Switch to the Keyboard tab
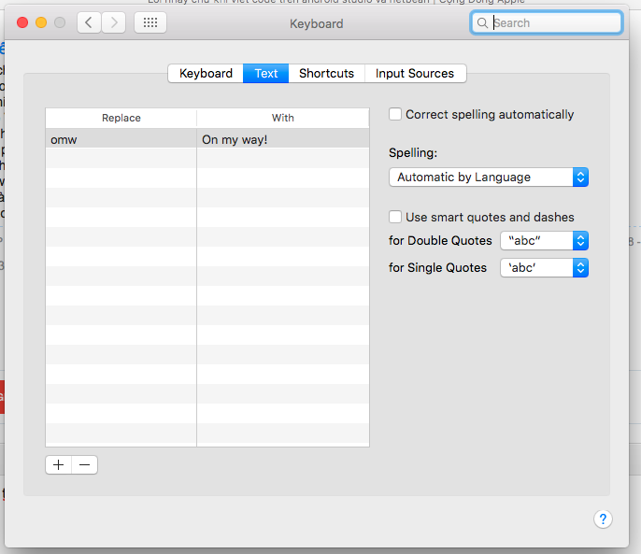This screenshot has width=641, height=554. click(206, 73)
